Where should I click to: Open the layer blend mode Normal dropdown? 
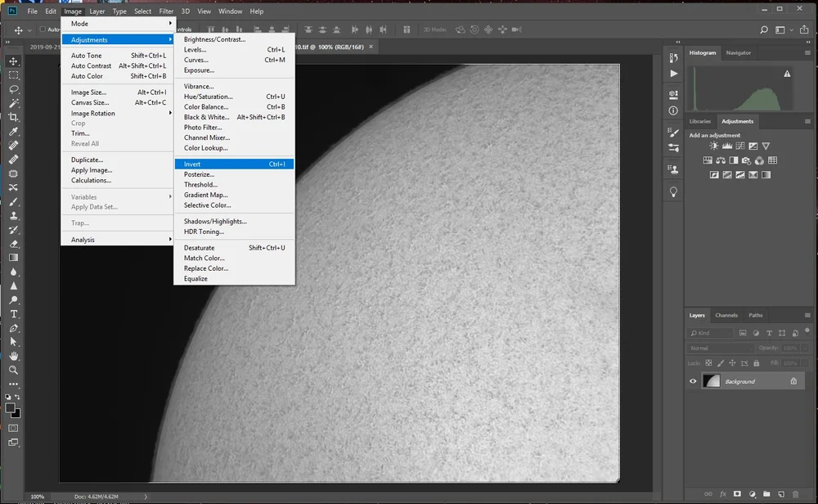(x=721, y=348)
